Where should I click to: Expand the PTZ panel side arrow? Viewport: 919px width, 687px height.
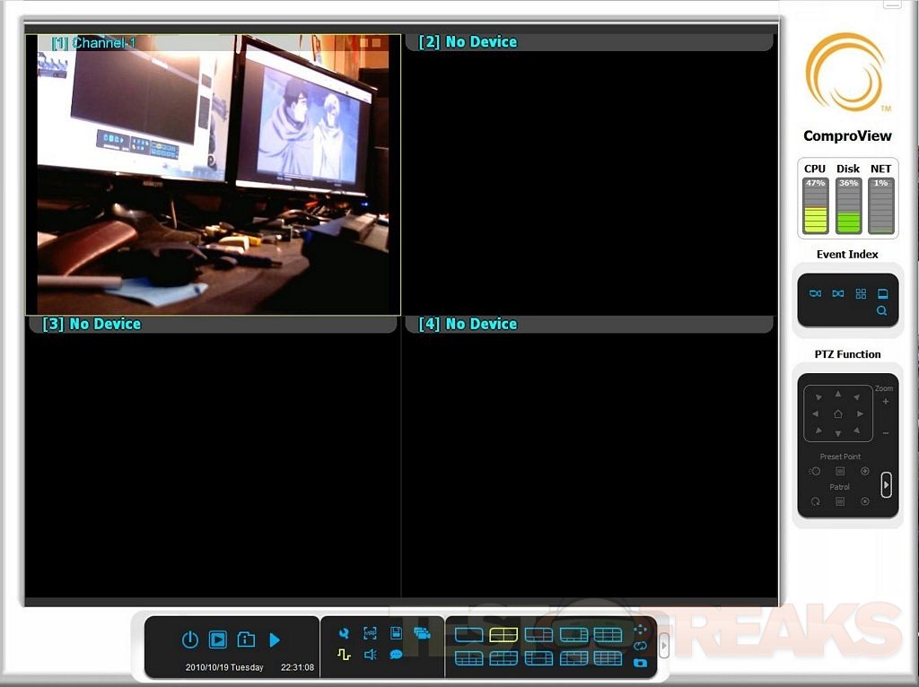pyautogui.click(x=886, y=485)
